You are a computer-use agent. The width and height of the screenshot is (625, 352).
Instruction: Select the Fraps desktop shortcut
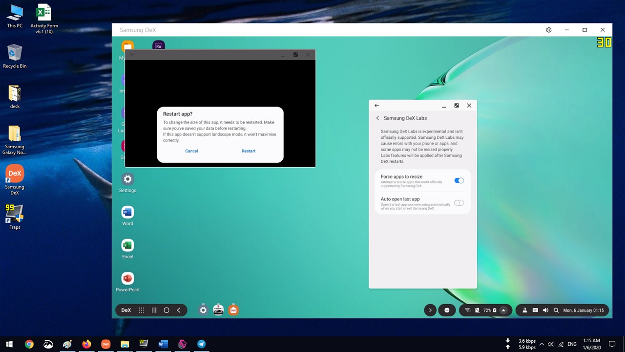pos(15,217)
